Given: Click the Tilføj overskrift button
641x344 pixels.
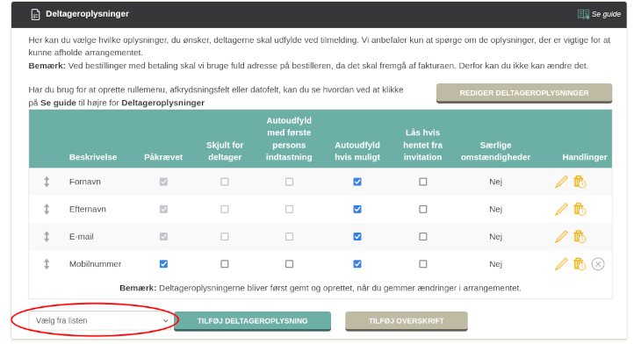Looking at the screenshot, I should tap(407, 321).
